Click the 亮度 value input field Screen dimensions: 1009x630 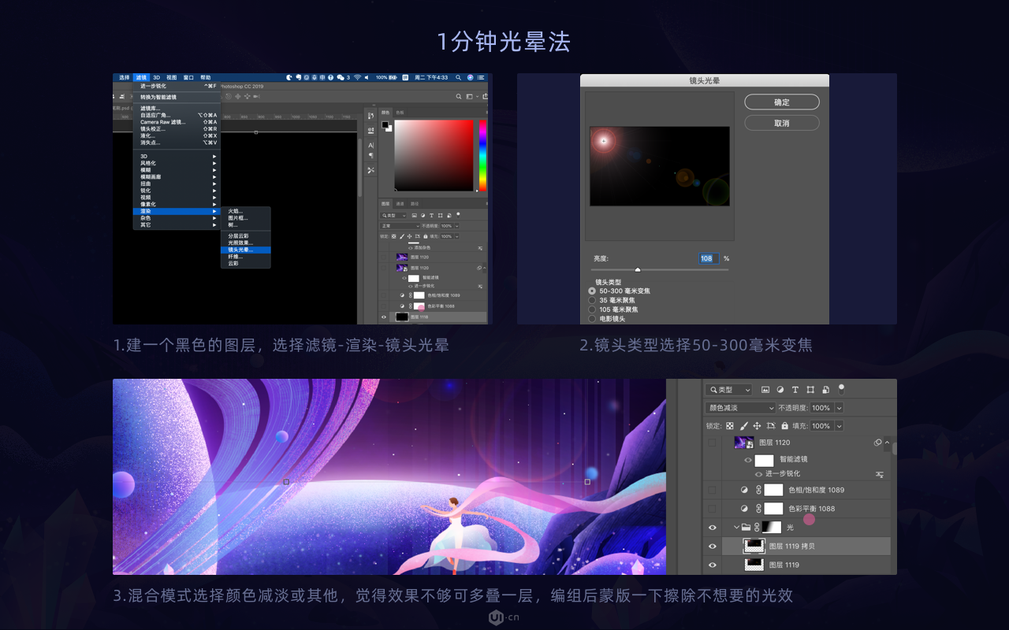tap(708, 258)
